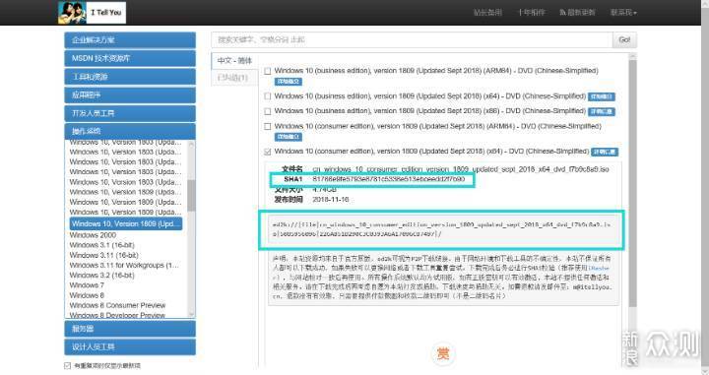Select Windows 2000 in the OS list
The image size is (709, 375).
click(x=93, y=235)
